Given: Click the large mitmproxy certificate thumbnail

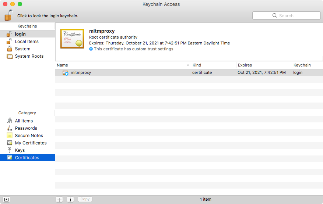Looking at the screenshot, I should pos(72,39).
